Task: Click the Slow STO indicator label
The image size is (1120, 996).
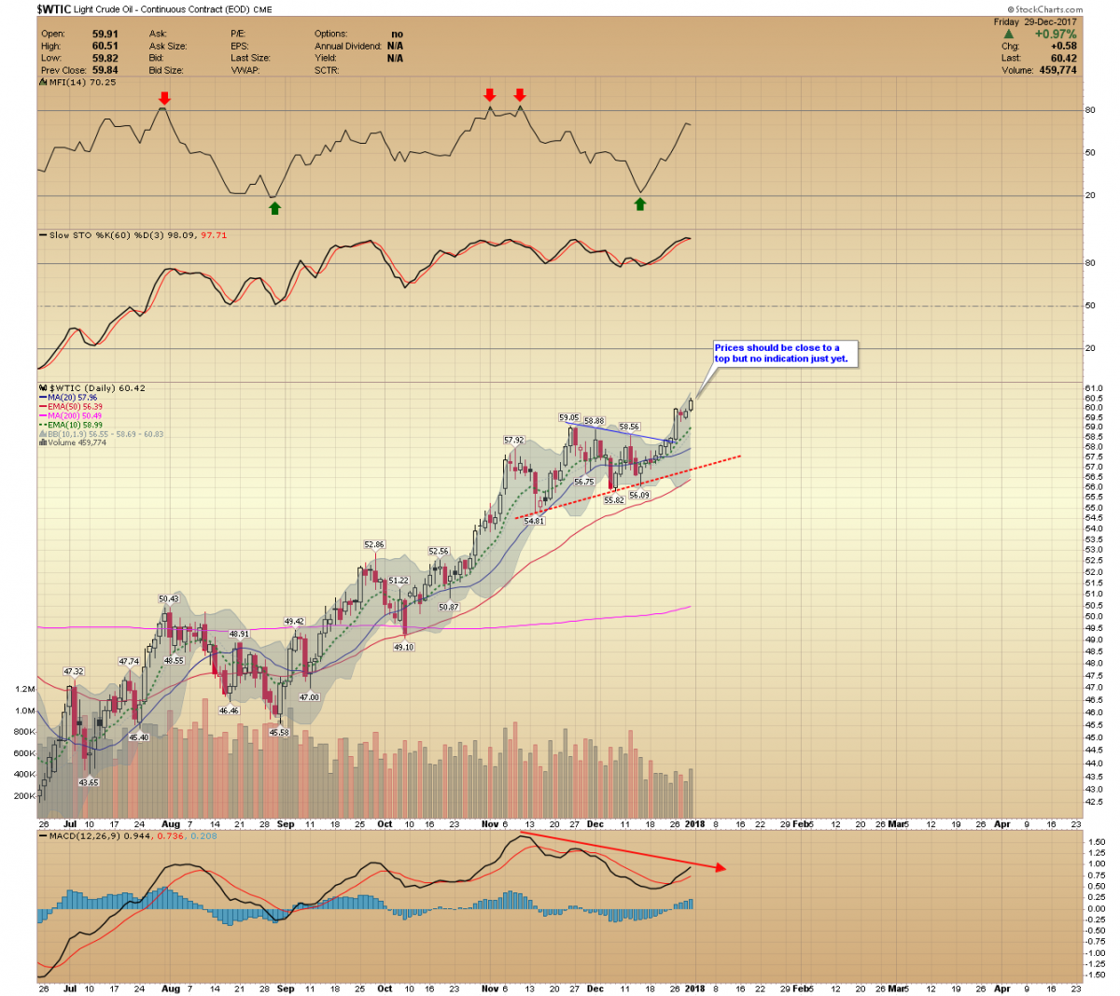Action: 77,235
